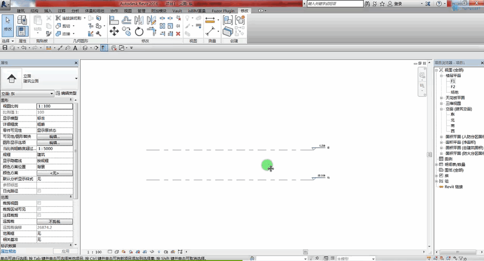The width and height of the screenshot is (484, 261).
Task: Click the Properties panel vertical scrollbar
Action: point(76,151)
